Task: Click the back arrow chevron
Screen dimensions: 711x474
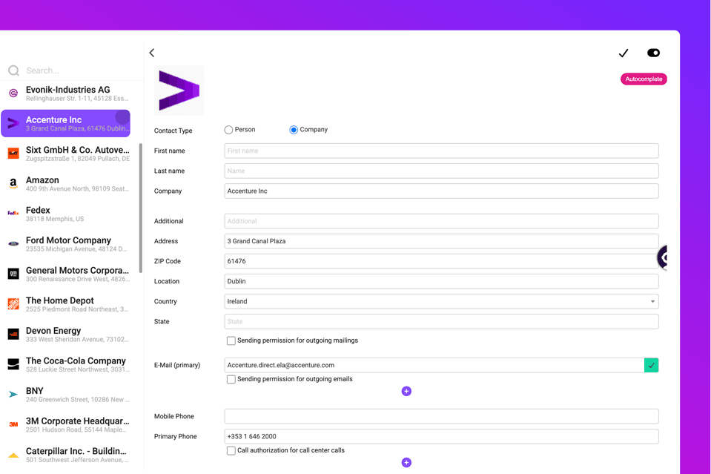Action: coord(152,53)
